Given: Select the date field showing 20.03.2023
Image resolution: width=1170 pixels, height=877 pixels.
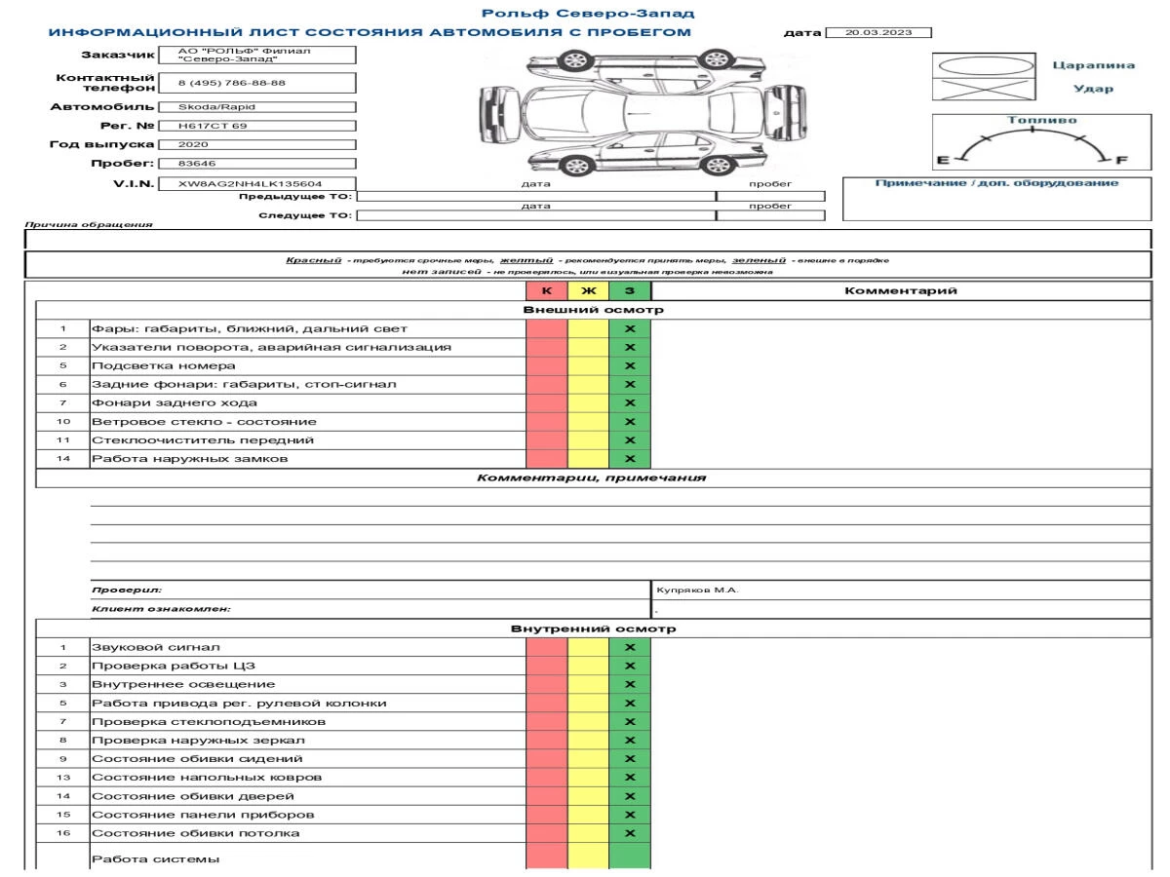Looking at the screenshot, I should coord(878,32).
